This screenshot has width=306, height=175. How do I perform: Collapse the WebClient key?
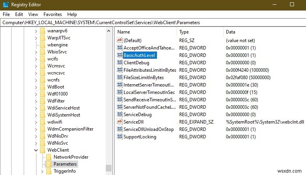[x=36, y=150]
